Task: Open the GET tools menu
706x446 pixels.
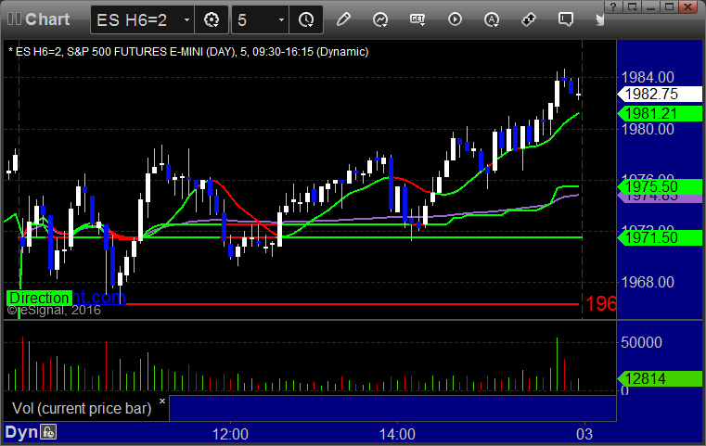Action: coord(417,19)
